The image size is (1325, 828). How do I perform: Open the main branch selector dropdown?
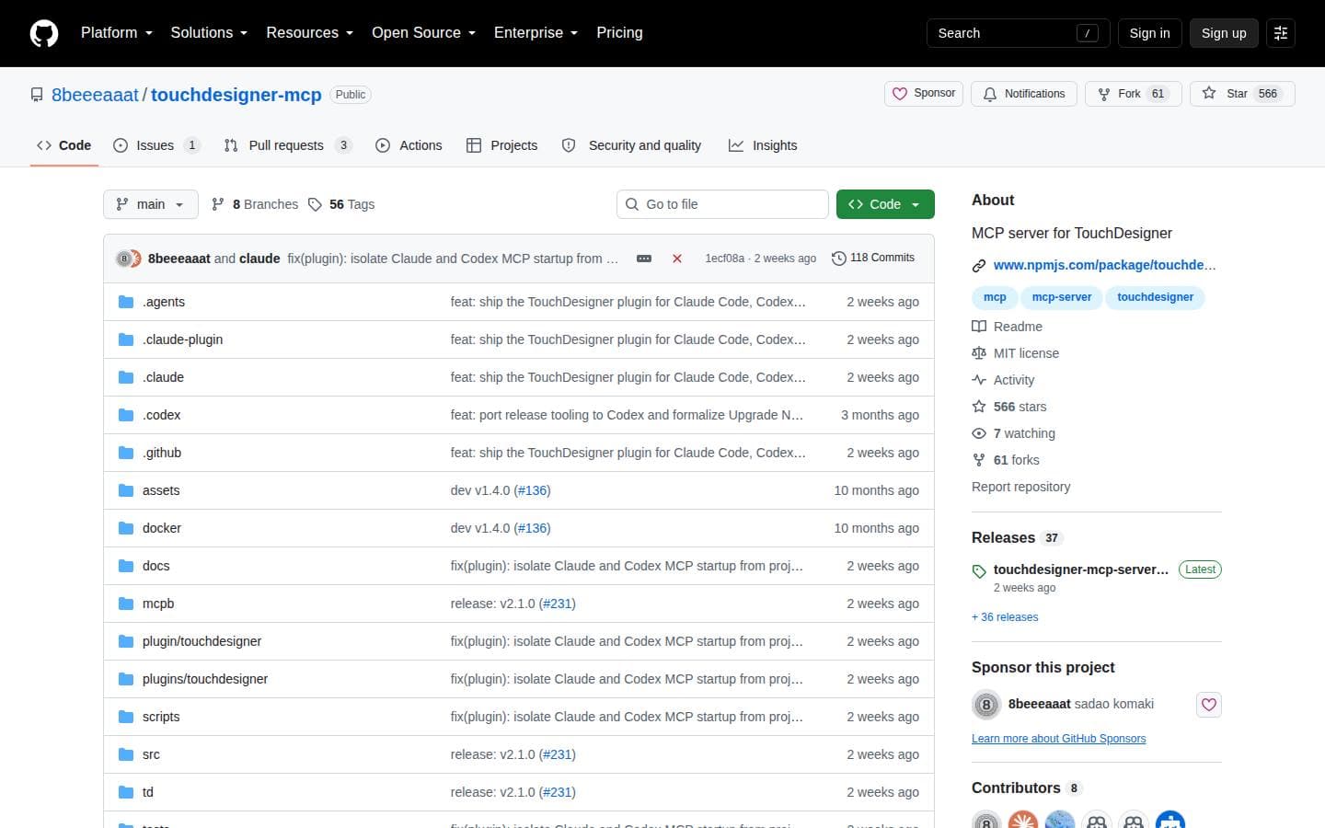point(151,204)
